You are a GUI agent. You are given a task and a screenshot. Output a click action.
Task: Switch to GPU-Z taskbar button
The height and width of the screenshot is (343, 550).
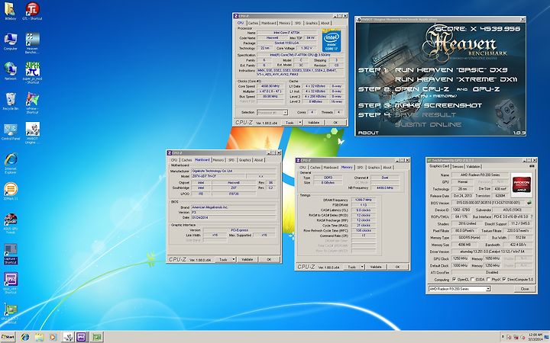point(96,337)
